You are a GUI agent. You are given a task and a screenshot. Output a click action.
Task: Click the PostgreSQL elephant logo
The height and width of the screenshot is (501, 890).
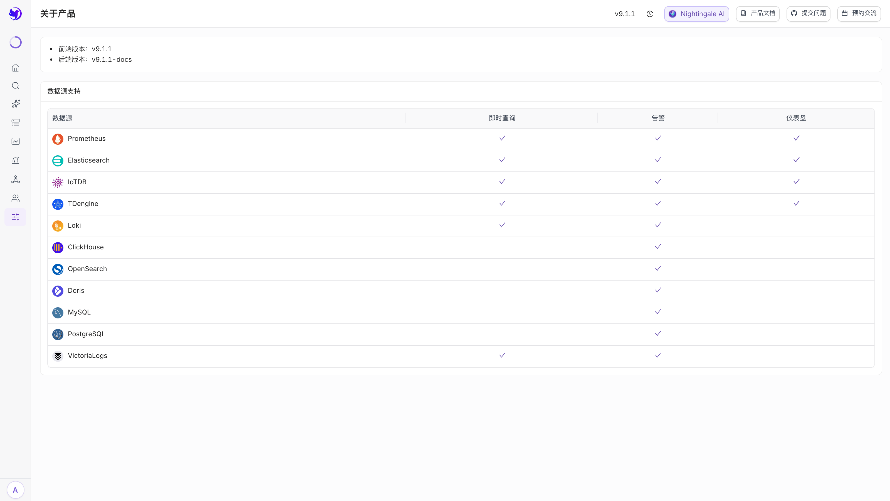click(x=58, y=335)
